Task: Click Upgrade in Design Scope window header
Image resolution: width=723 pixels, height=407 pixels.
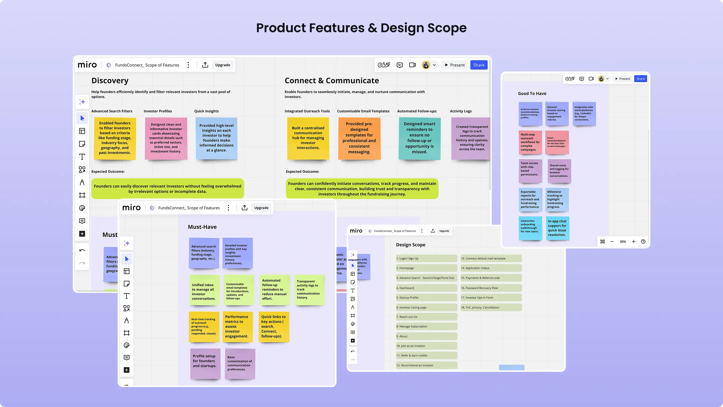Action: pyautogui.click(x=444, y=231)
